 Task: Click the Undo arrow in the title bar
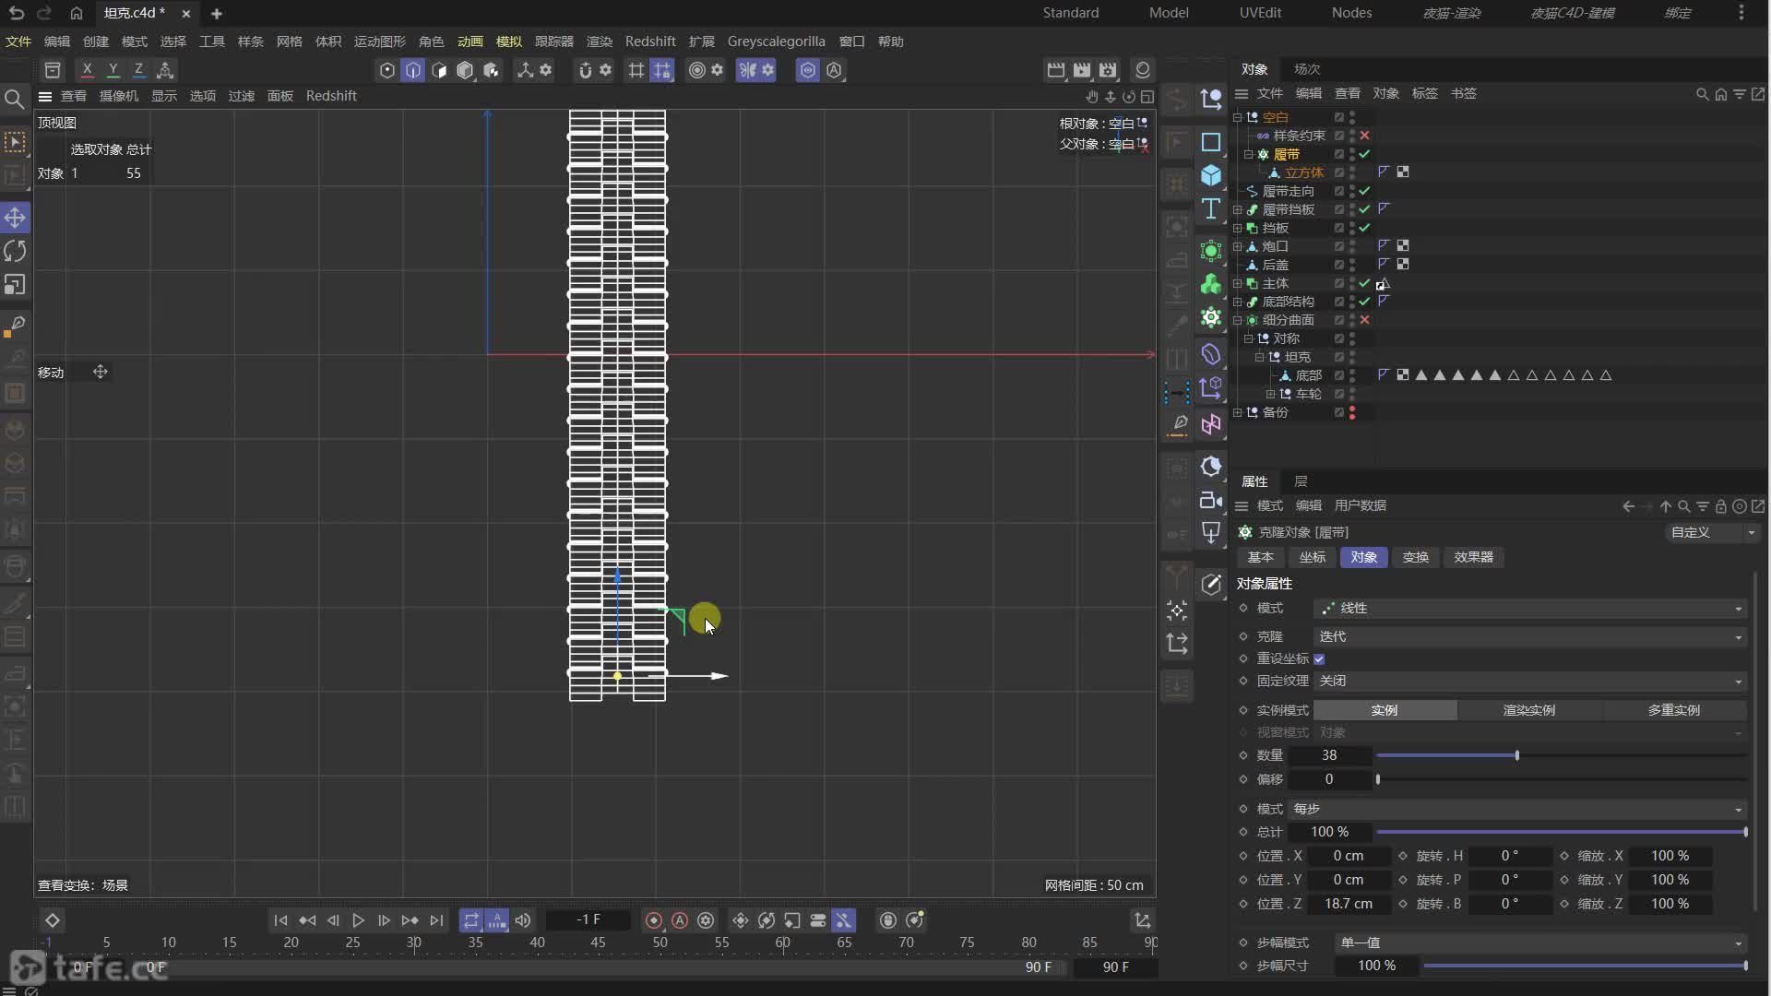16,13
